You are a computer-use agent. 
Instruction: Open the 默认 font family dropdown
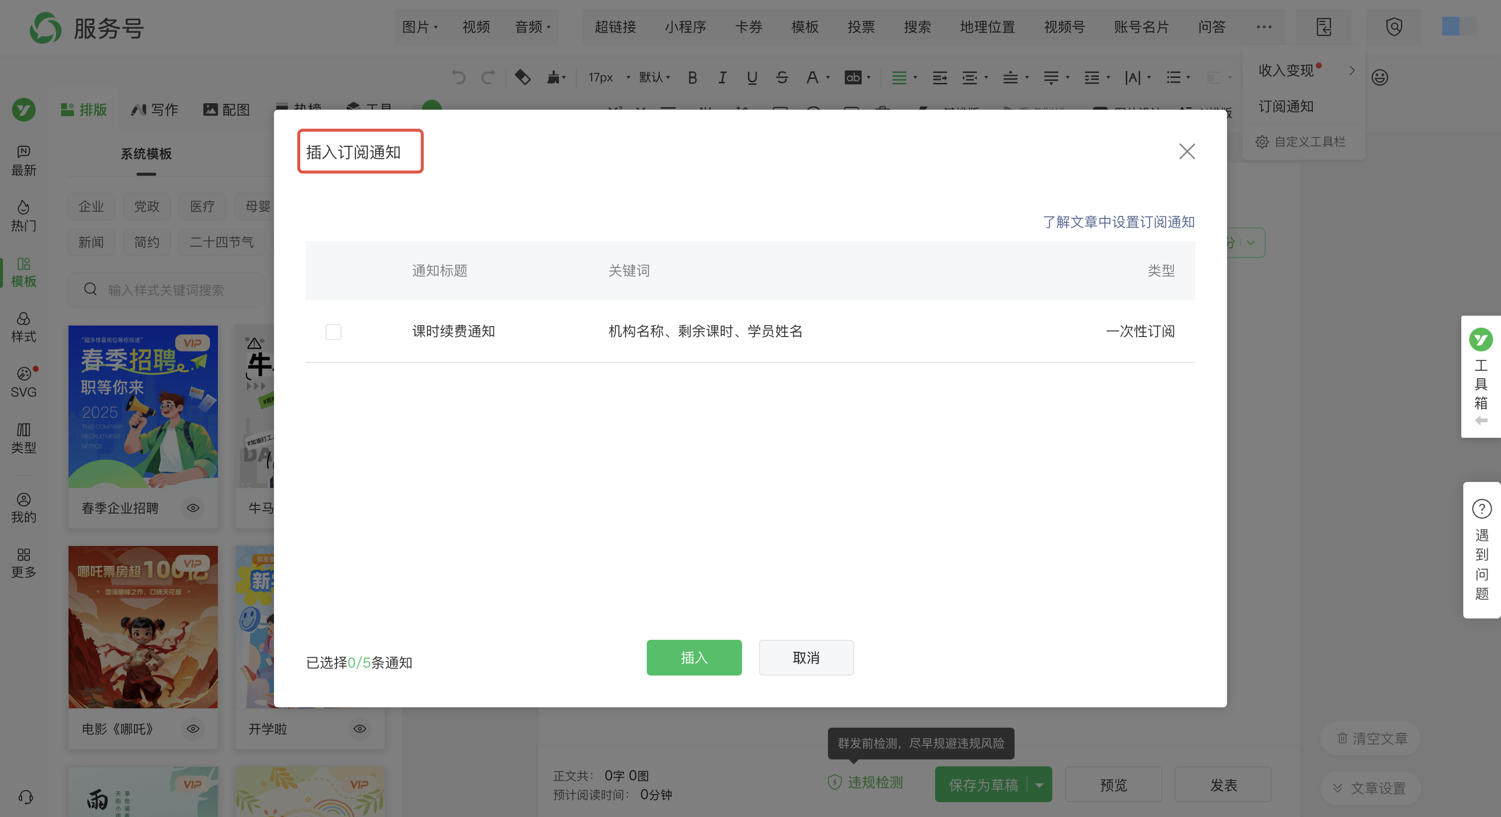coord(655,77)
